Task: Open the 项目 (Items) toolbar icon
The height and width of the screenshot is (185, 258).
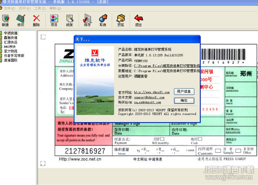Action: coord(54,20)
